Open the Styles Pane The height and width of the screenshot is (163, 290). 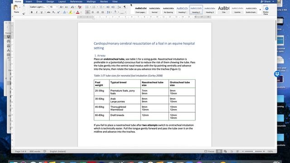tap(266, 10)
